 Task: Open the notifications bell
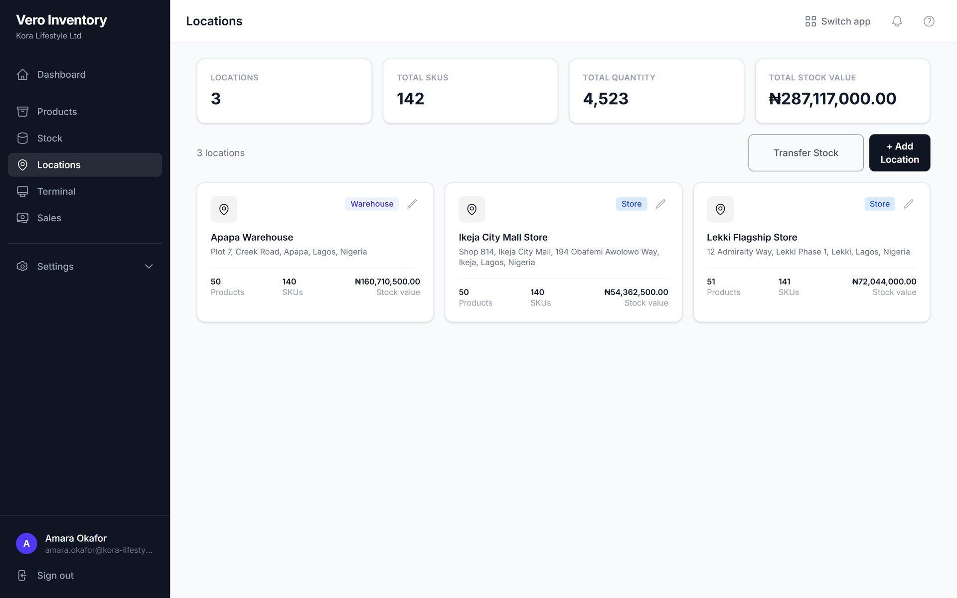[x=897, y=21]
